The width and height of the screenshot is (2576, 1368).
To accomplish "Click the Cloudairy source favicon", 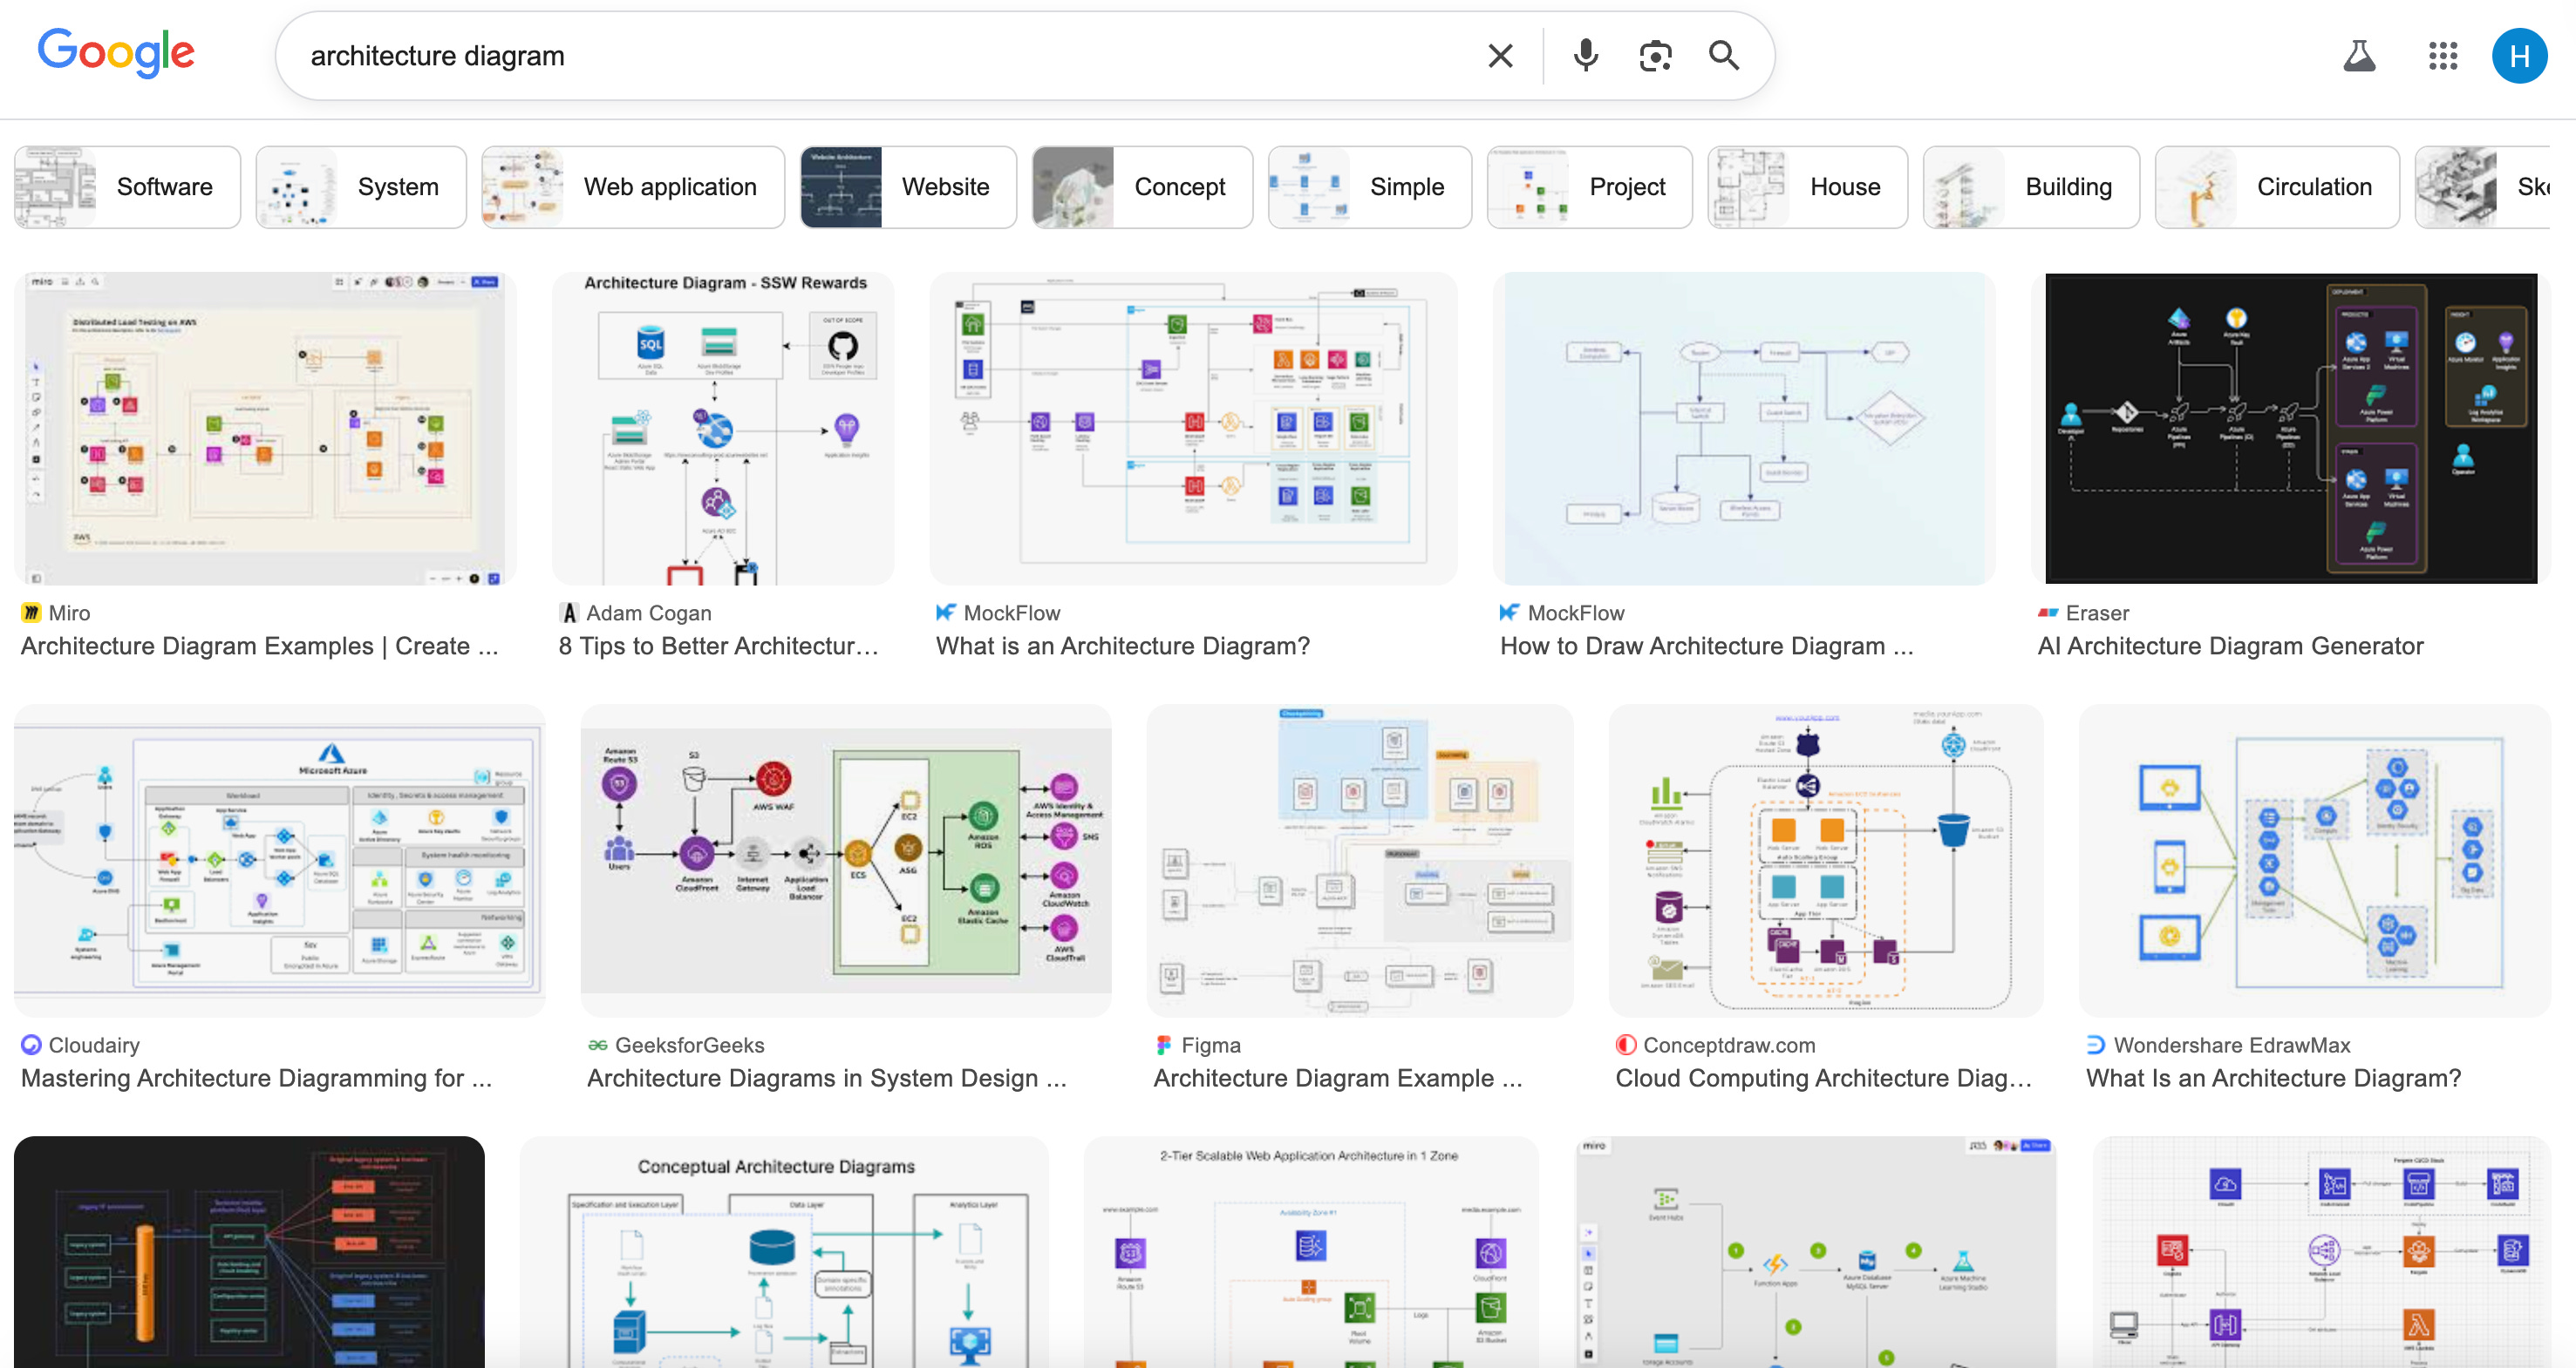I will [31, 1046].
